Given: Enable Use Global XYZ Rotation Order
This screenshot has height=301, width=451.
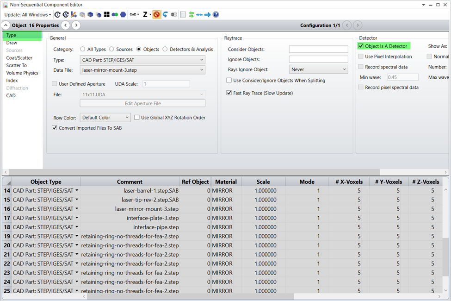Looking at the screenshot, I should coord(137,118).
